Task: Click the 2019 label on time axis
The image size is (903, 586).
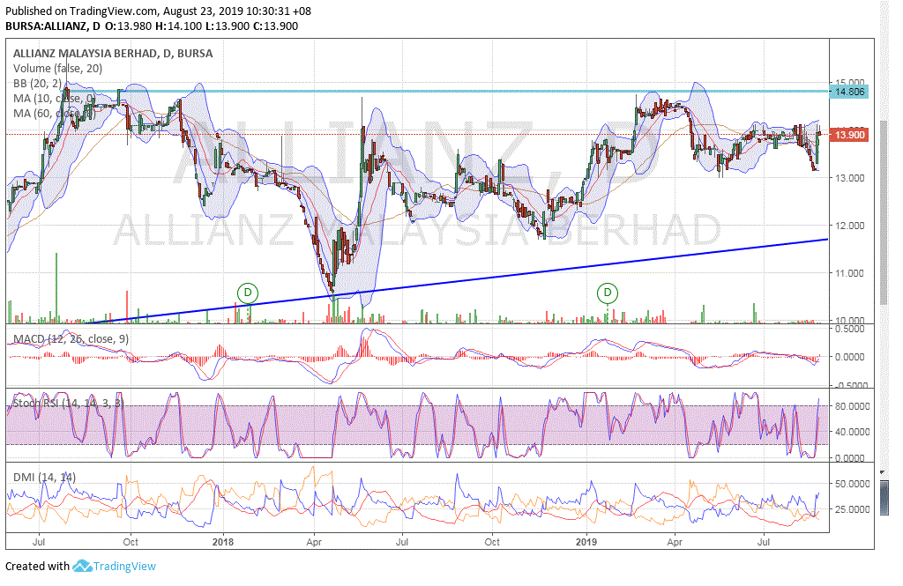Action: tap(586, 542)
